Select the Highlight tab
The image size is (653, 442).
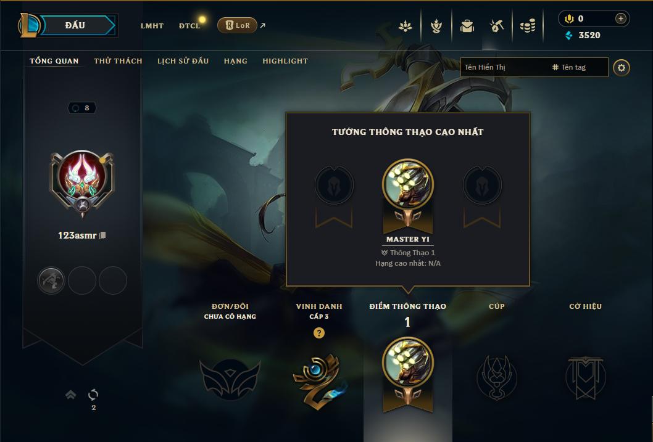tap(285, 60)
